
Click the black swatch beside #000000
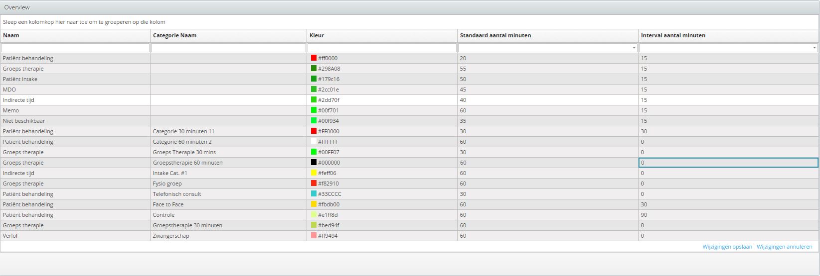pos(314,163)
